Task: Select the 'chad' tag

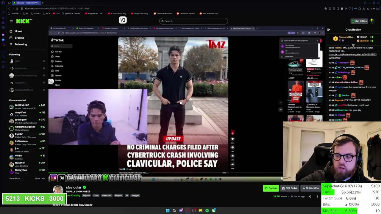Action: click(x=96, y=196)
